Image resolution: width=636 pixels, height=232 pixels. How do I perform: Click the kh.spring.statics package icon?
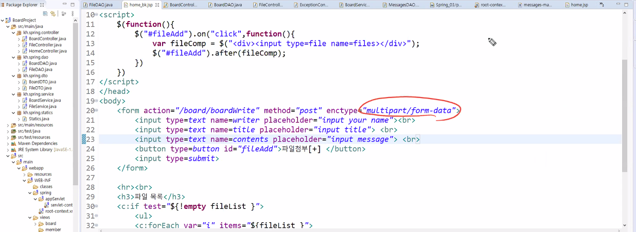[x=20, y=112]
